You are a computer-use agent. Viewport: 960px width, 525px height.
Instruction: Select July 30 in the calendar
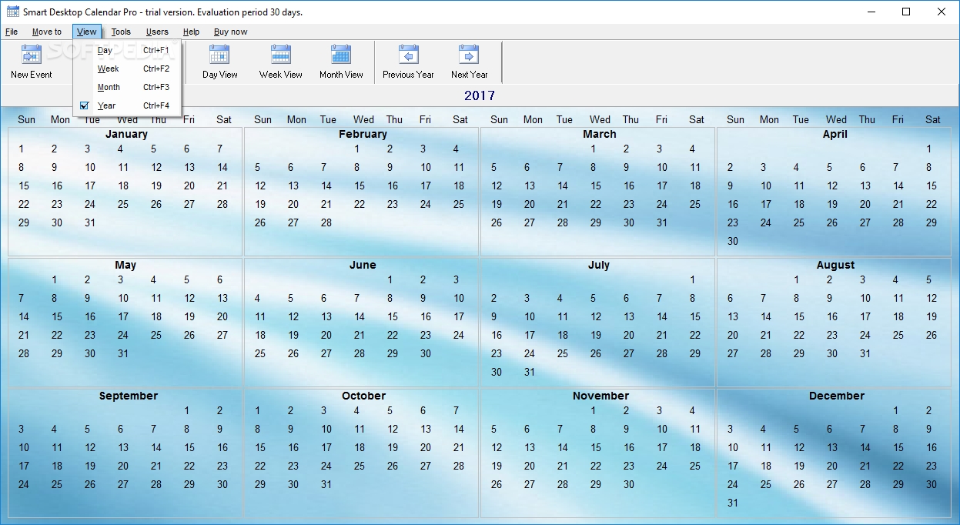[x=497, y=372]
